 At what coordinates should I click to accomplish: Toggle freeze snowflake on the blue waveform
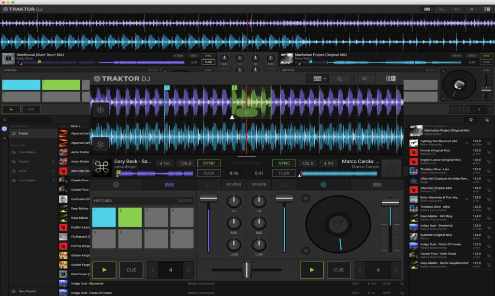point(100,145)
